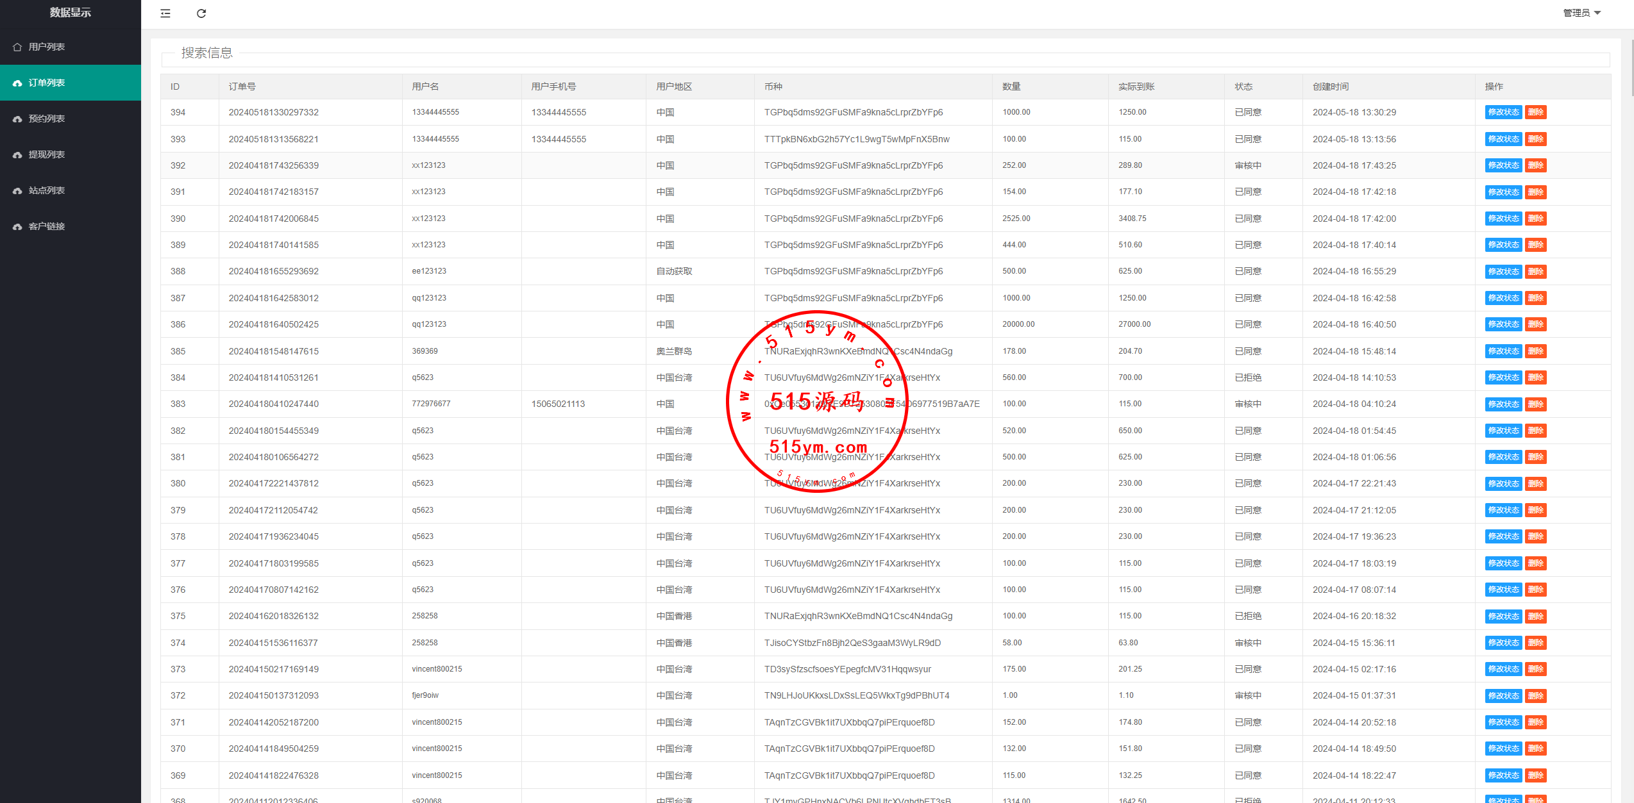Click the home icon beside 用户列表
The width and height of the screenshot is (1634, 803).
pos(17,47)
